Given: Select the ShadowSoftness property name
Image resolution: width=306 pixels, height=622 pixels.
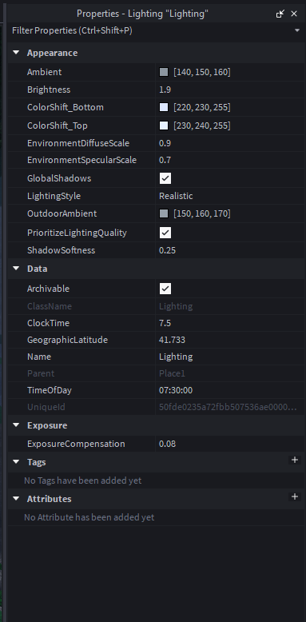Looking at the screenshot, I should click(x=61, y=250).
